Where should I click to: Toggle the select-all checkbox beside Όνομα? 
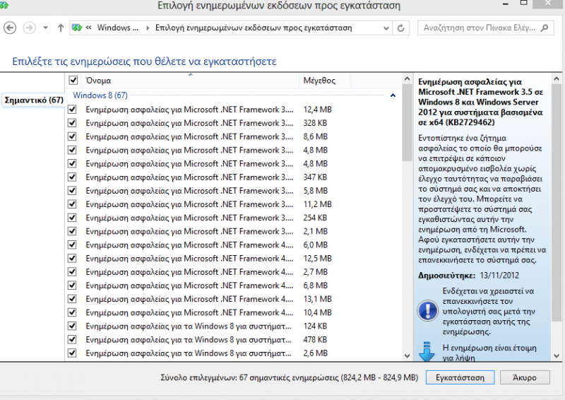click(x=73, y=80)
